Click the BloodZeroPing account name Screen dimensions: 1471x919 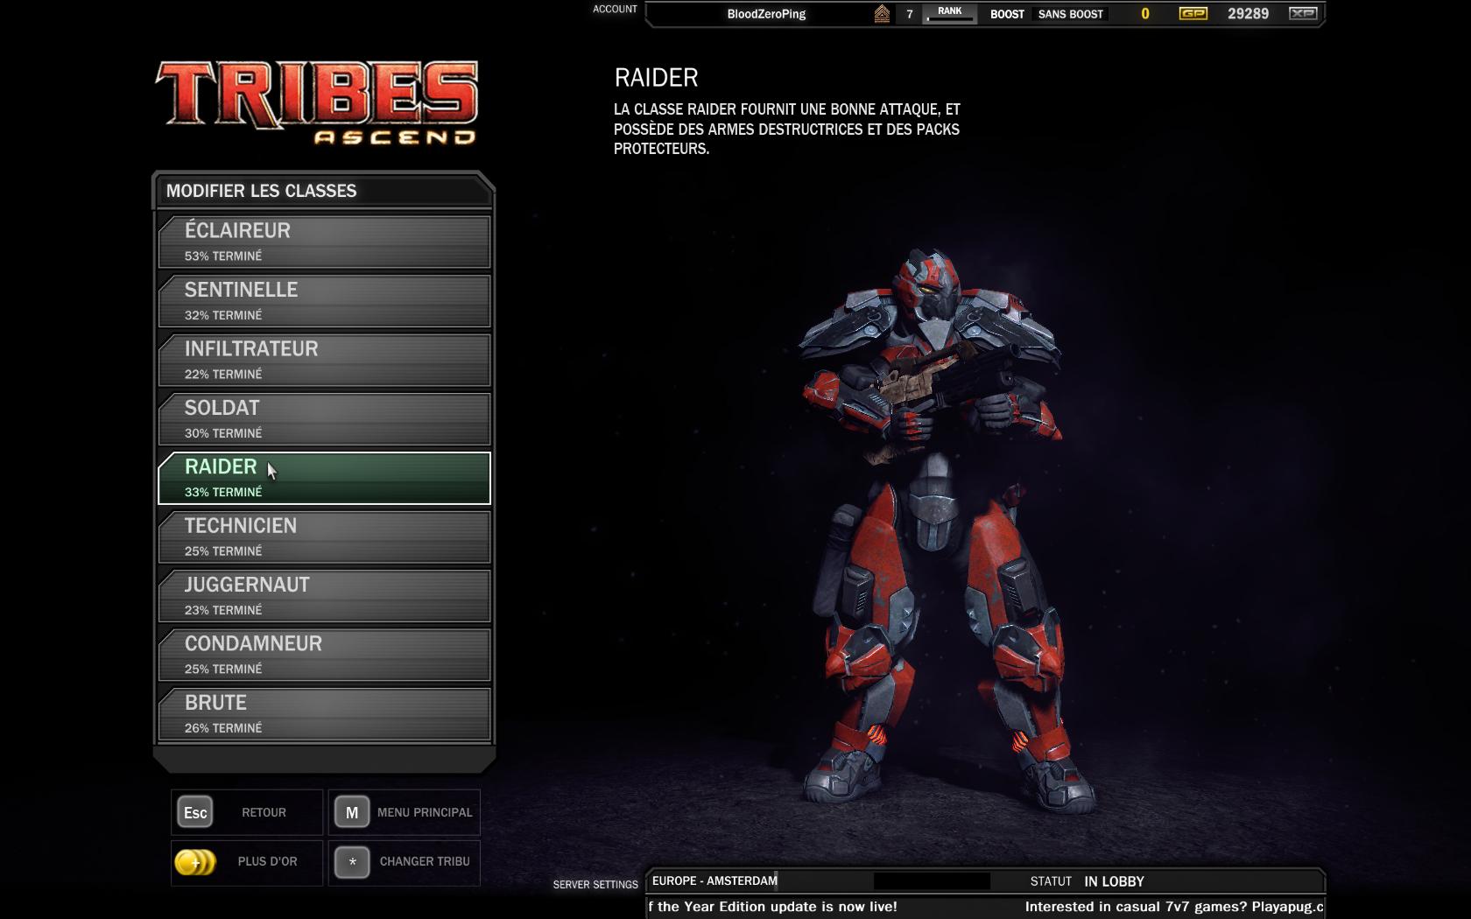pyautogui.click(x=766, y=14)
